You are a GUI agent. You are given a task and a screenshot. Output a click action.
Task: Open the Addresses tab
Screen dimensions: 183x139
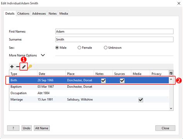click(39, 13)
